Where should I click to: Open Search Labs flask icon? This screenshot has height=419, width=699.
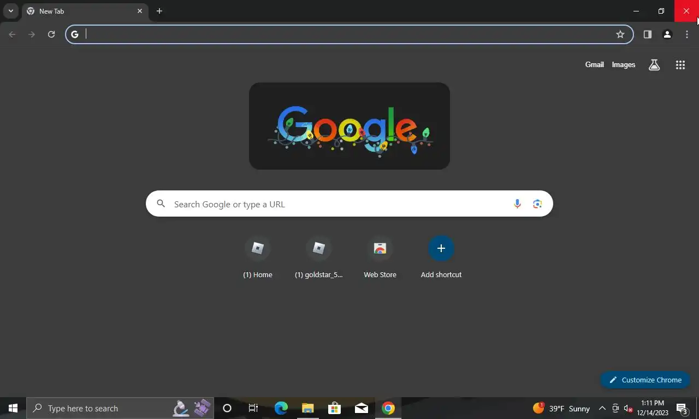pos(654,65)
